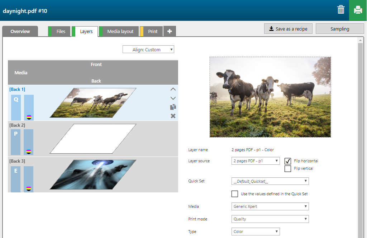Expand the Layer source dropdown

click(x=256, y=161)
